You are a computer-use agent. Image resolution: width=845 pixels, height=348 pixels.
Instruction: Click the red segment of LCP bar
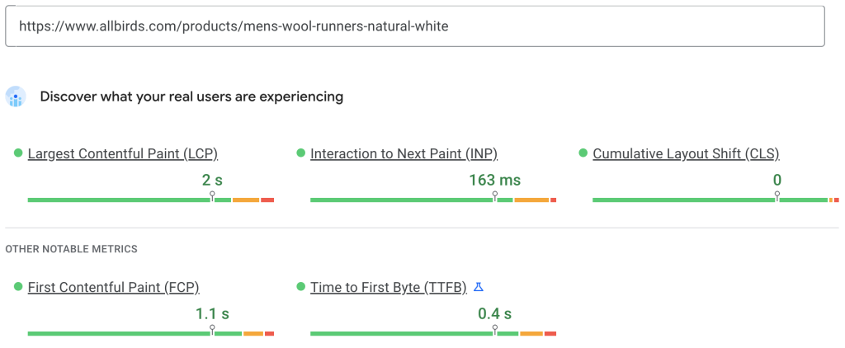click(267, 200)
